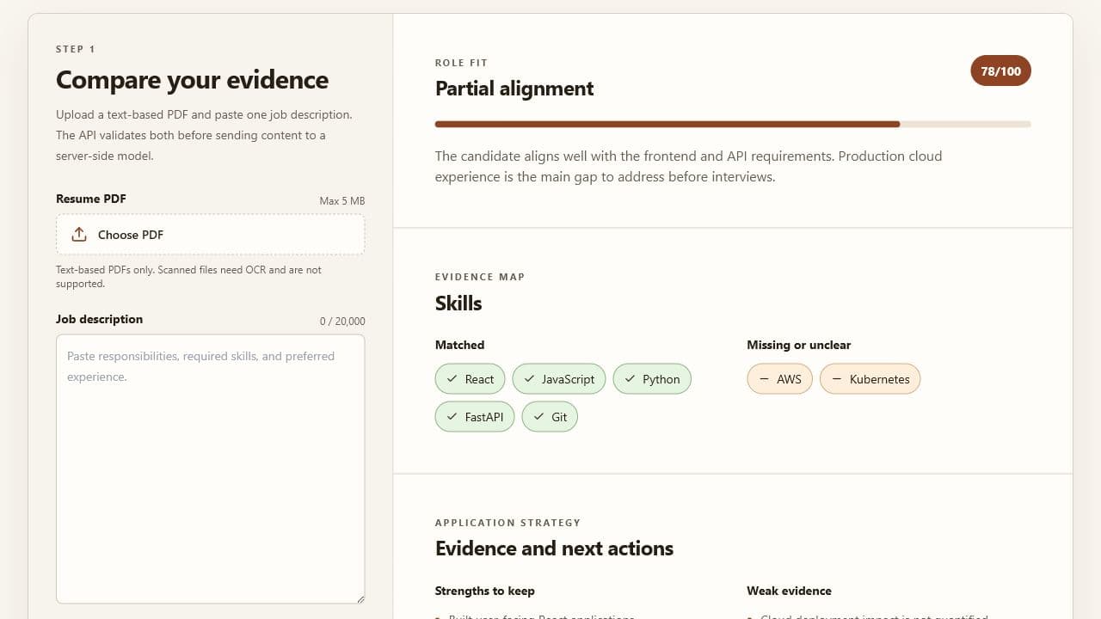
Task: Click the Compare your evidence heading
Action: pos(192,80)
